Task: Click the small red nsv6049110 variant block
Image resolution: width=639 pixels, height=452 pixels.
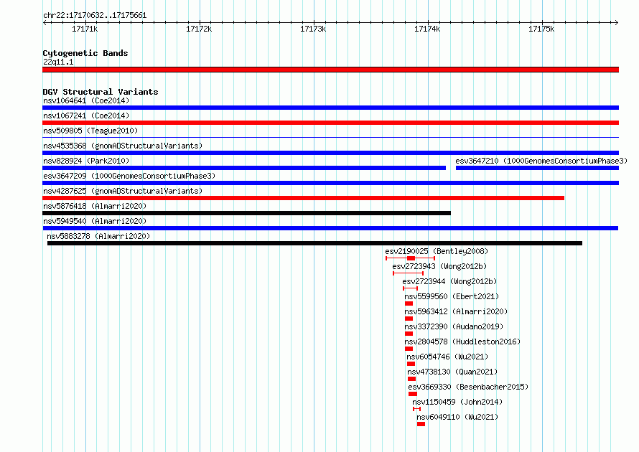Action: (x=421, y=424)
